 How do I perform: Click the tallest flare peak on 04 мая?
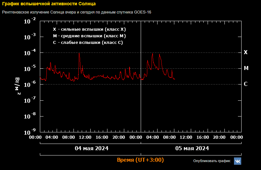click(79, 53)
